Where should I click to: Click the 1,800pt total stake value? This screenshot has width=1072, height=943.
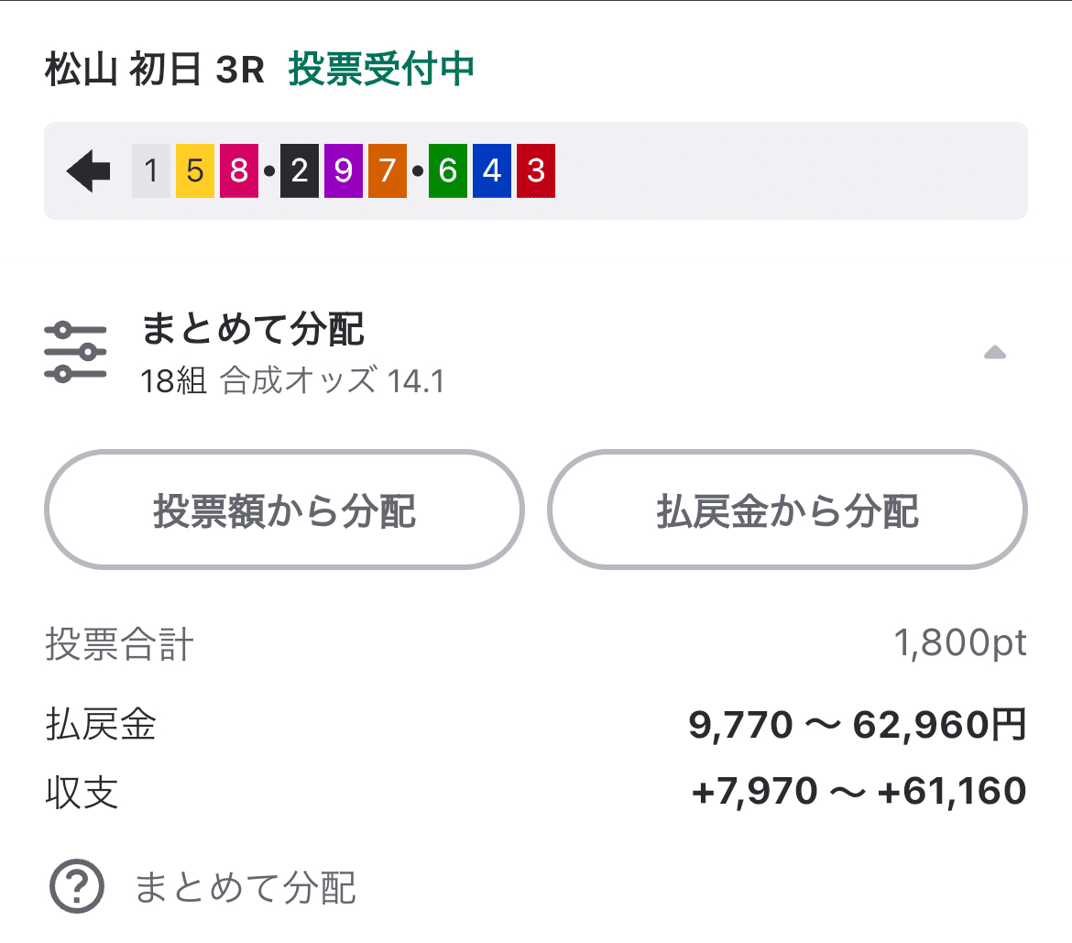958,643
